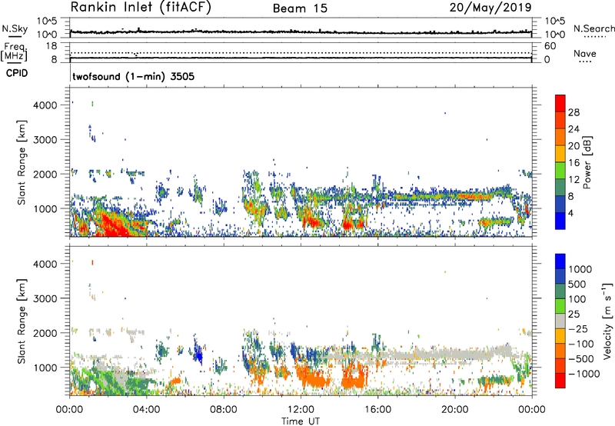Click the '4' tick on Power colorbar

[570, 213]
